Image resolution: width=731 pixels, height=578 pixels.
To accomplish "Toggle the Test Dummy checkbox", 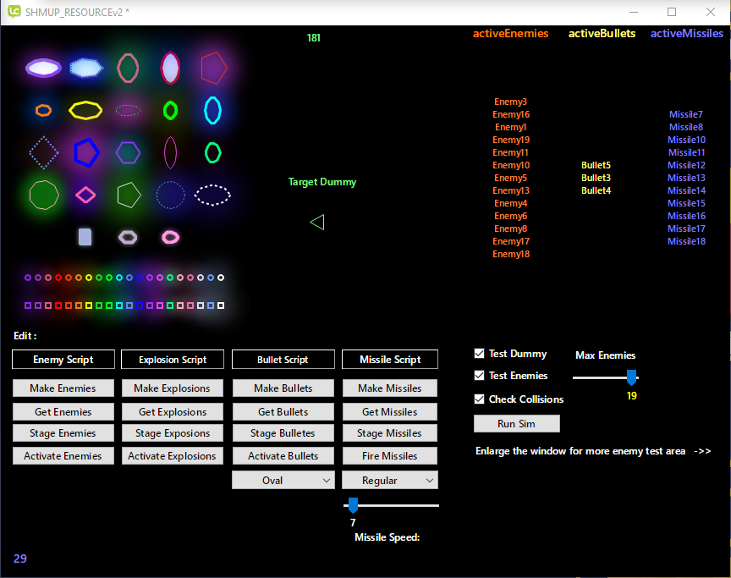I will (x=480, y=354).
